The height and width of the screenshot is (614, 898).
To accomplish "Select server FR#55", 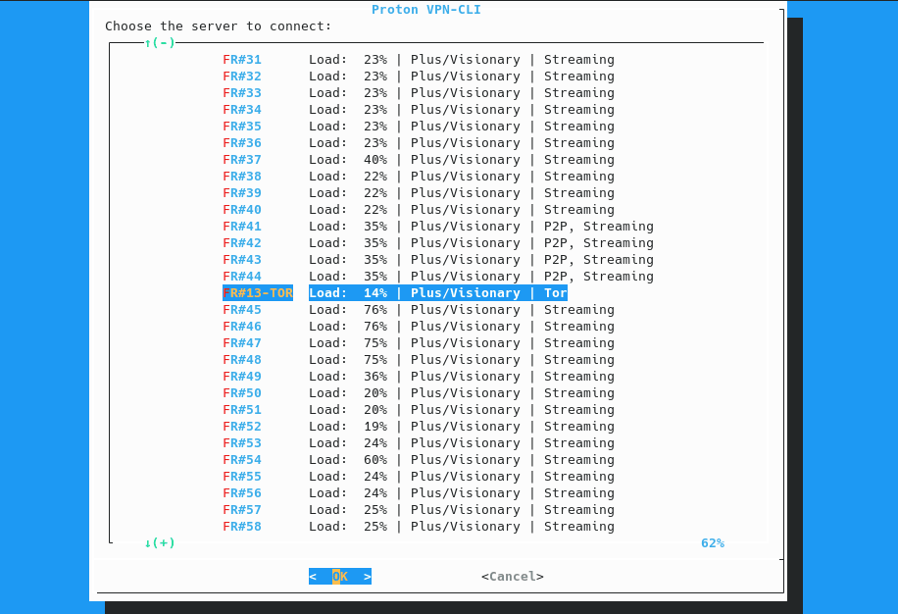I will [419, 476].
